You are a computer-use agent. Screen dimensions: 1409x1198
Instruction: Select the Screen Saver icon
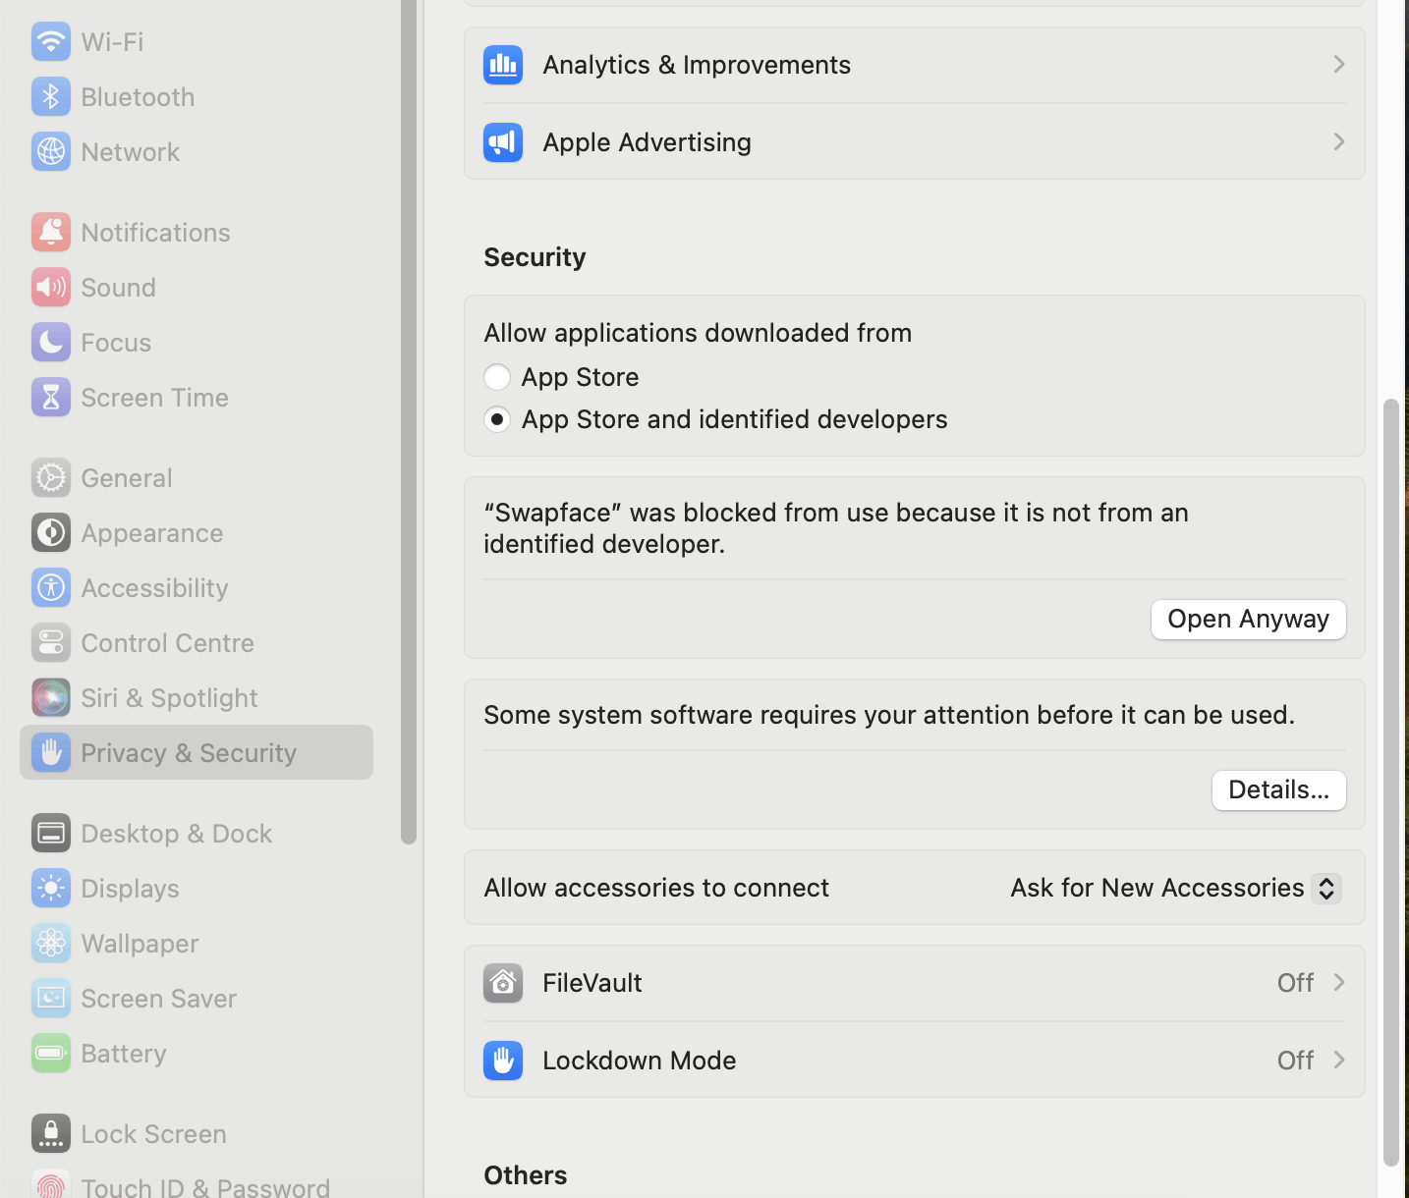[50, 998]
